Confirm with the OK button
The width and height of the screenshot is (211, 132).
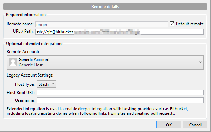169,125
